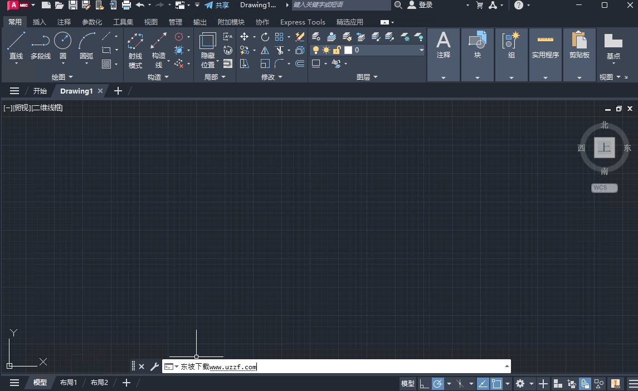Image resolution: width=638 pixels, height=391 pixels.
Task: Switch to the 开始 file tab
Action: pyautogui.click(x=40, y=91)
